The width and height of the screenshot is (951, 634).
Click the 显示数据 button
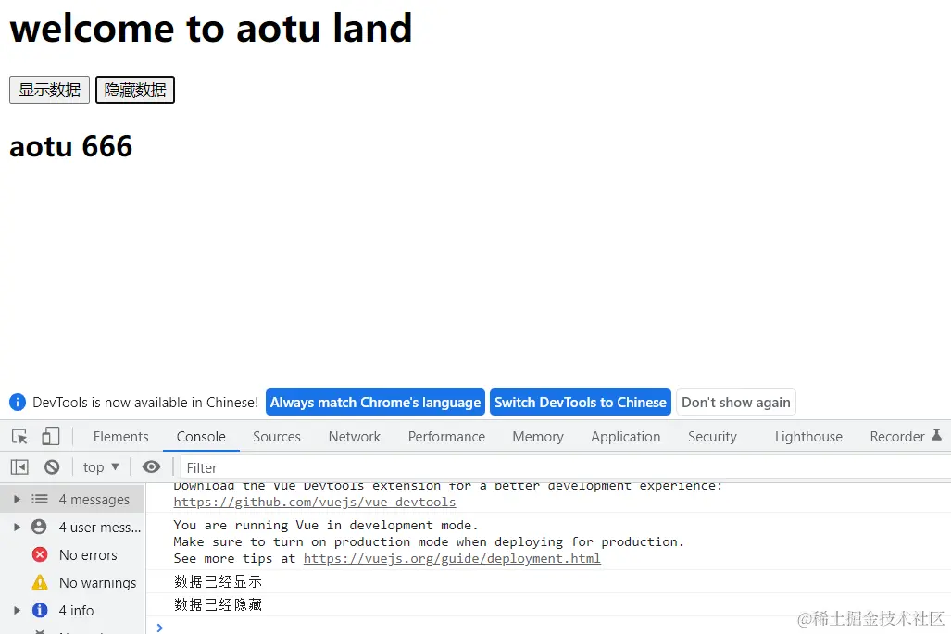point(50,90)
